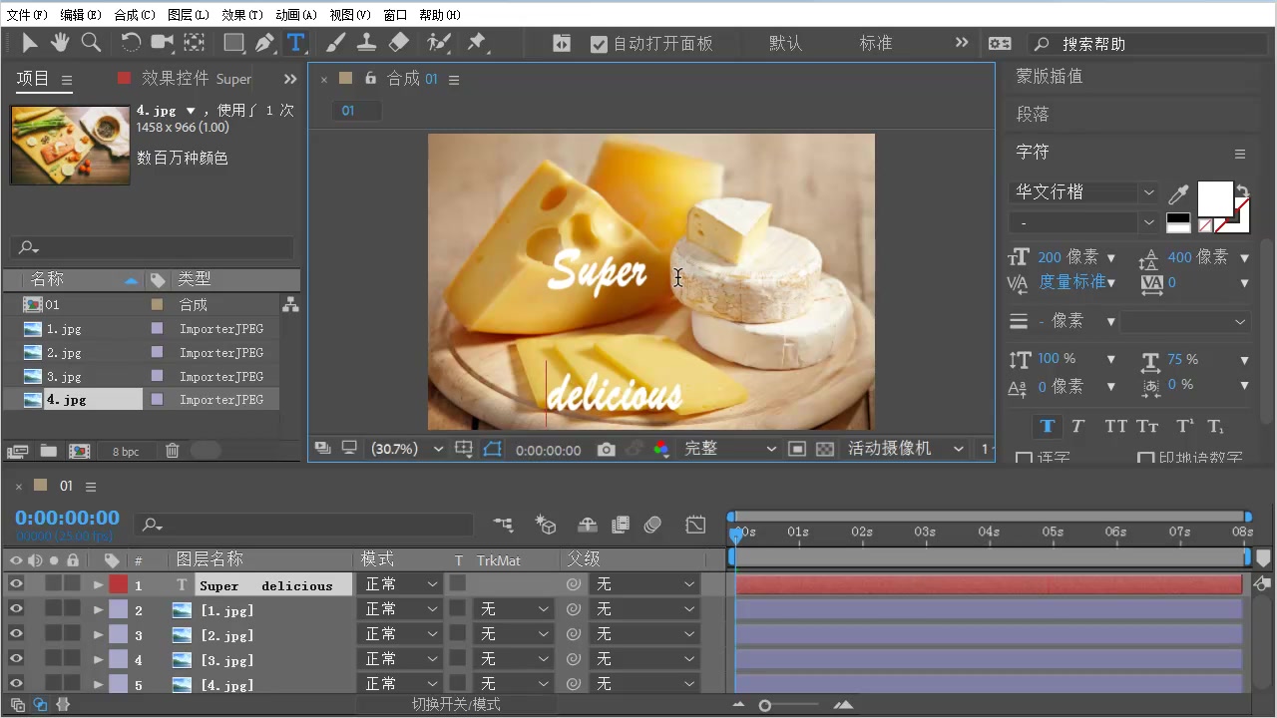Select the Unified Camera tool
1277x718 pixels.
click(x=162, y=43)
